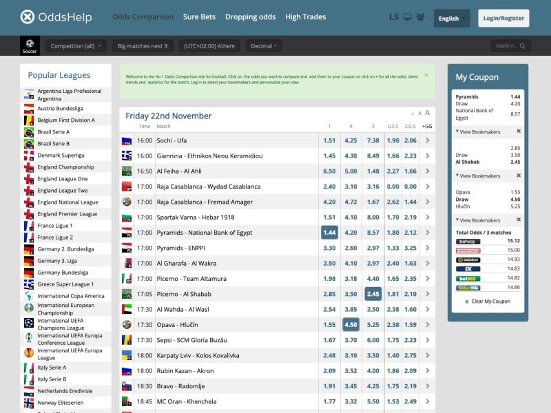Screen dimensions: 551x413
Task: Open bet365 bookmaker logo in coupon
Action: pos(468,278)
